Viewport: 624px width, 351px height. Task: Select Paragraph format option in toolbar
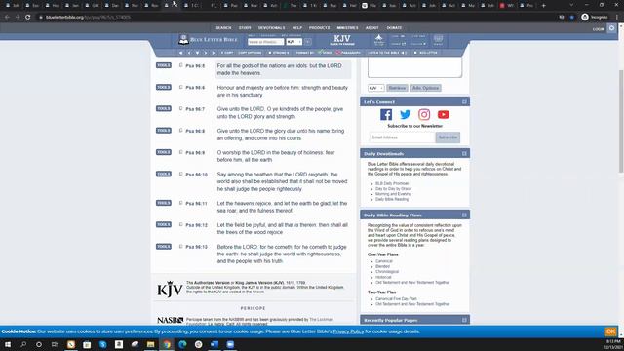pos(348,53)
